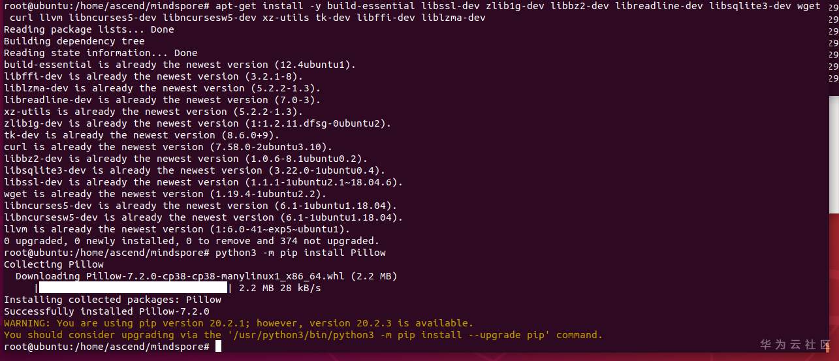Click the 'apt-get install -y' command text
Image resolution: width=839 pixels, height=361 pixels.
tap(266, 6)
